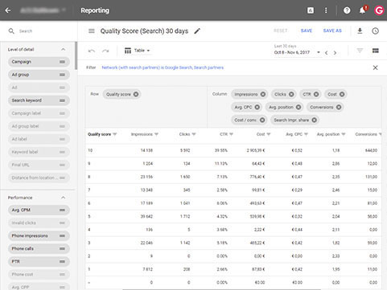Click the back arrow in header
The height and width of the screenshot is (290, 387).
(x=8, y=10)
